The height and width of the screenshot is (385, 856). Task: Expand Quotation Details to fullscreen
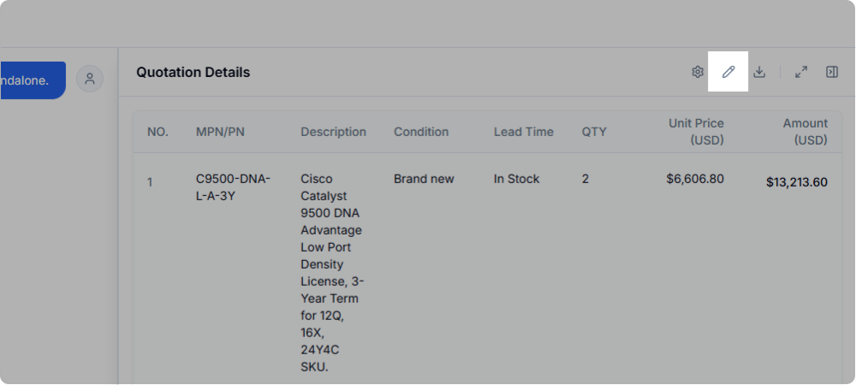[801, 73]
